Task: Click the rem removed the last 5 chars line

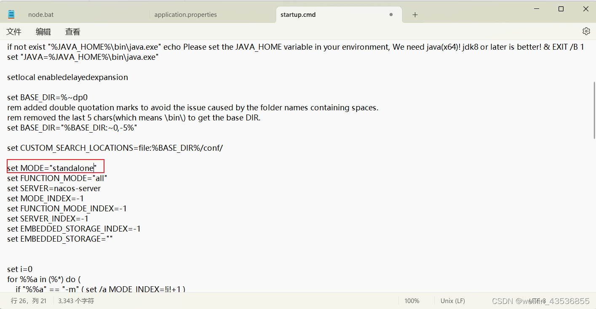Action: click(x=134, y=117)
